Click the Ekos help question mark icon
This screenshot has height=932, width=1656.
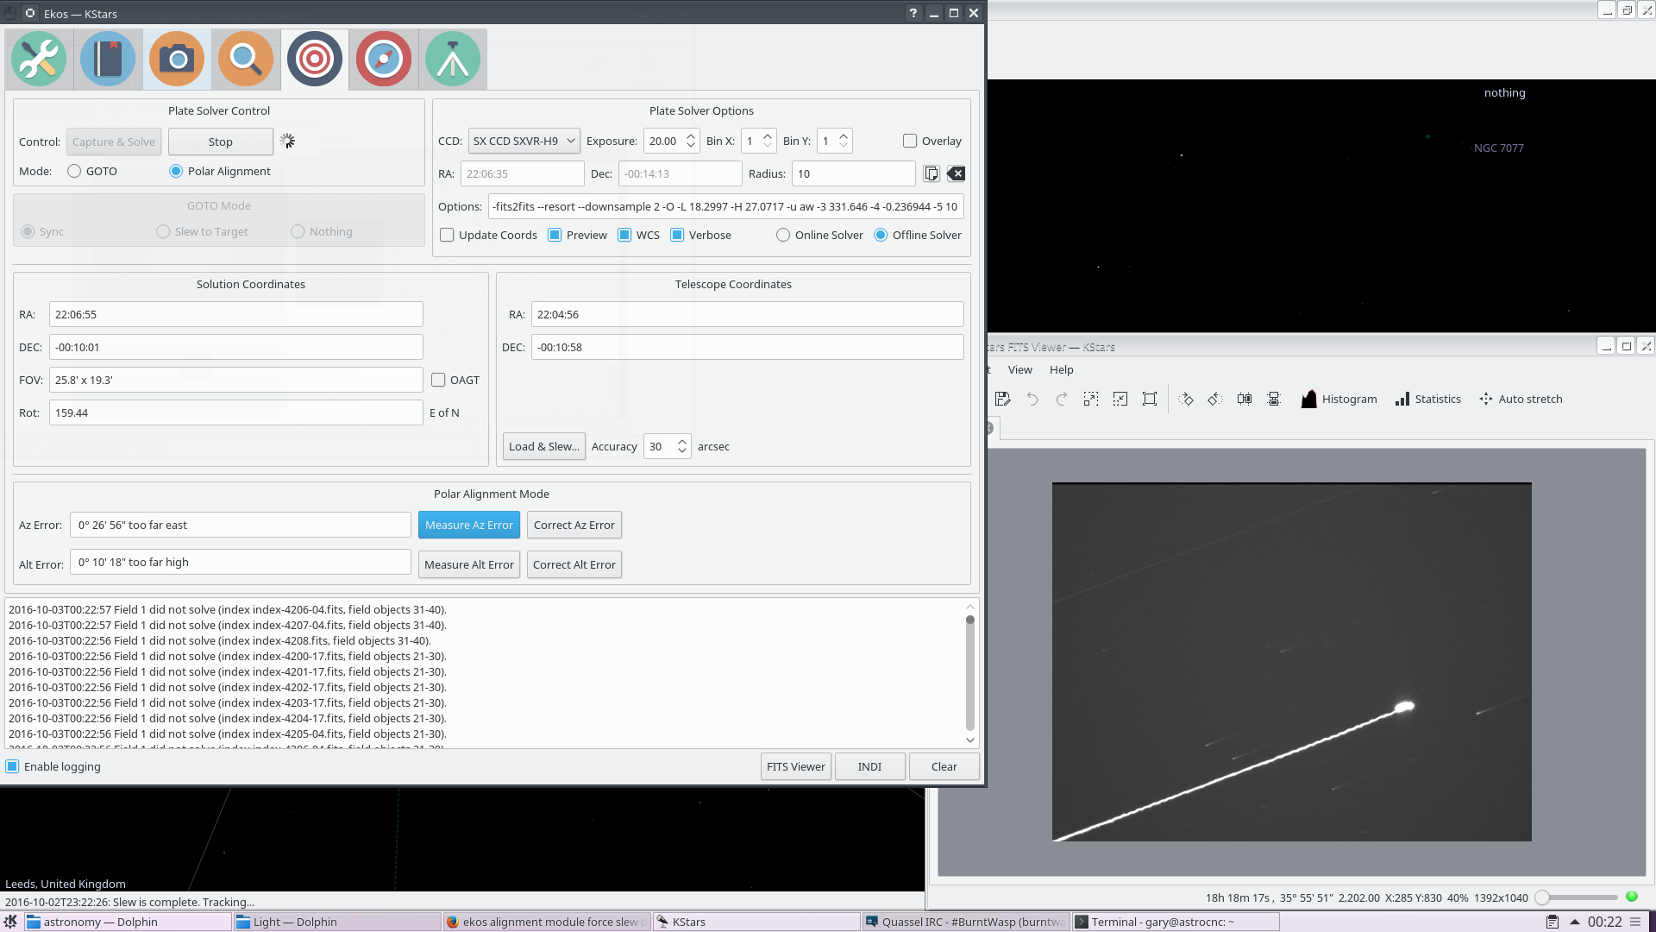pos(913,13)
